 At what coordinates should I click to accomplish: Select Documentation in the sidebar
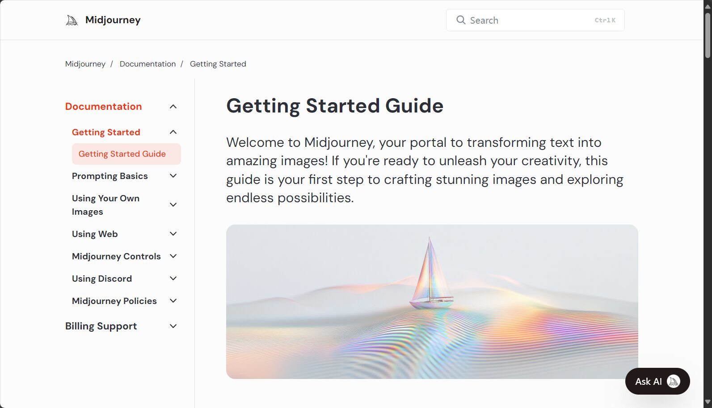[103, 107]
